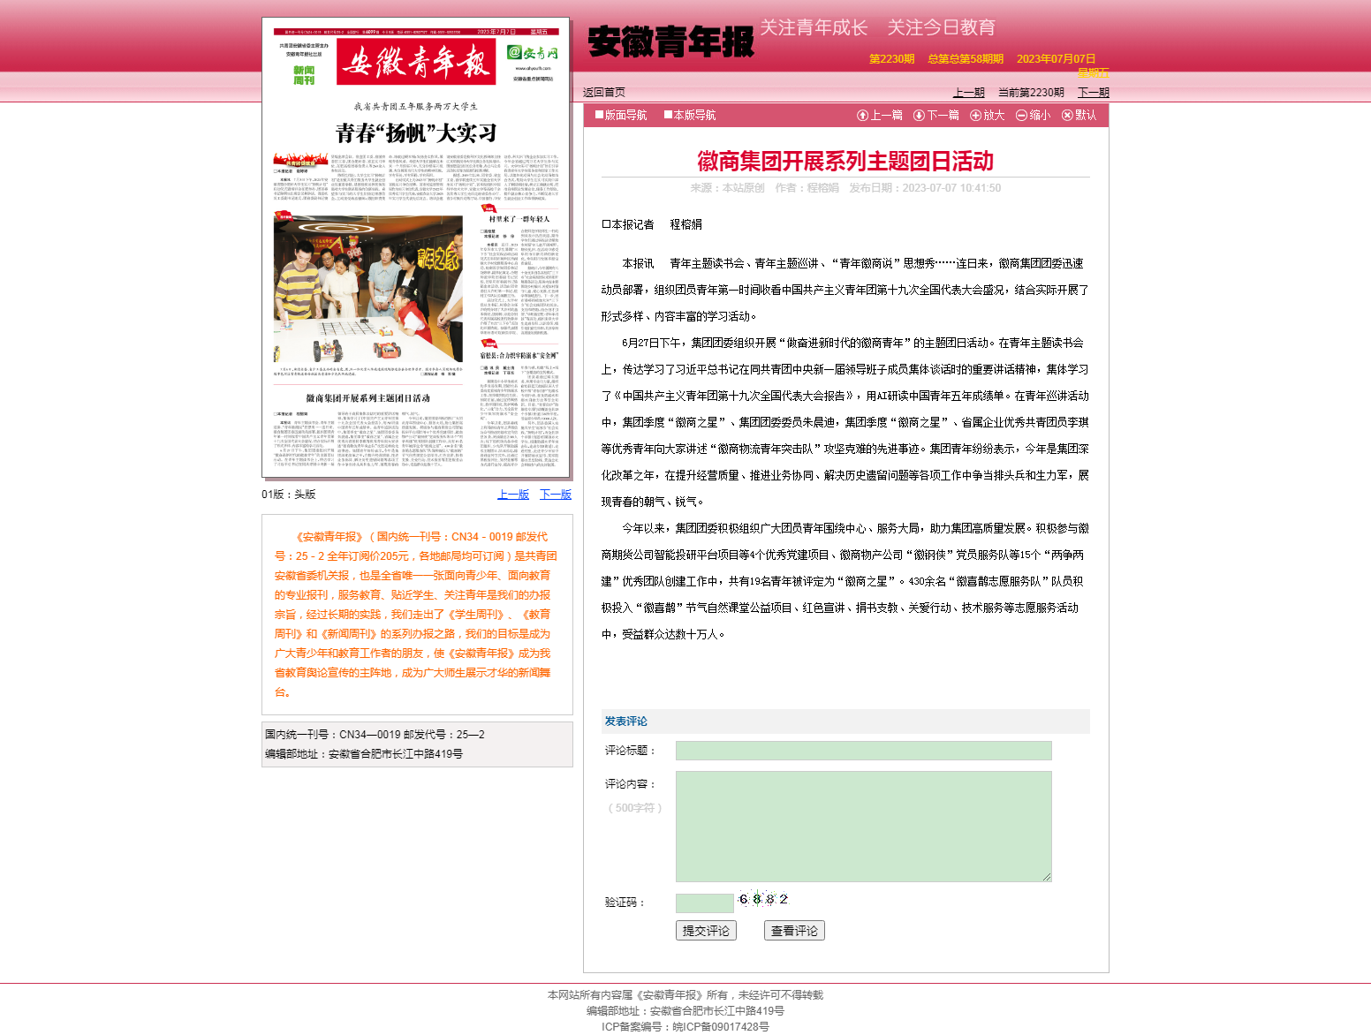Click the 编辑部地址 line in info box

click(364, 754)
